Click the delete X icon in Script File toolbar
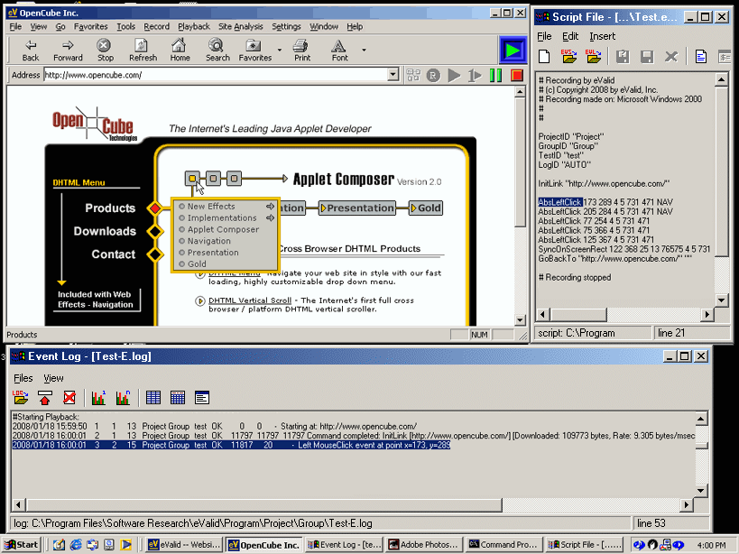 click(x=671, y=57)
